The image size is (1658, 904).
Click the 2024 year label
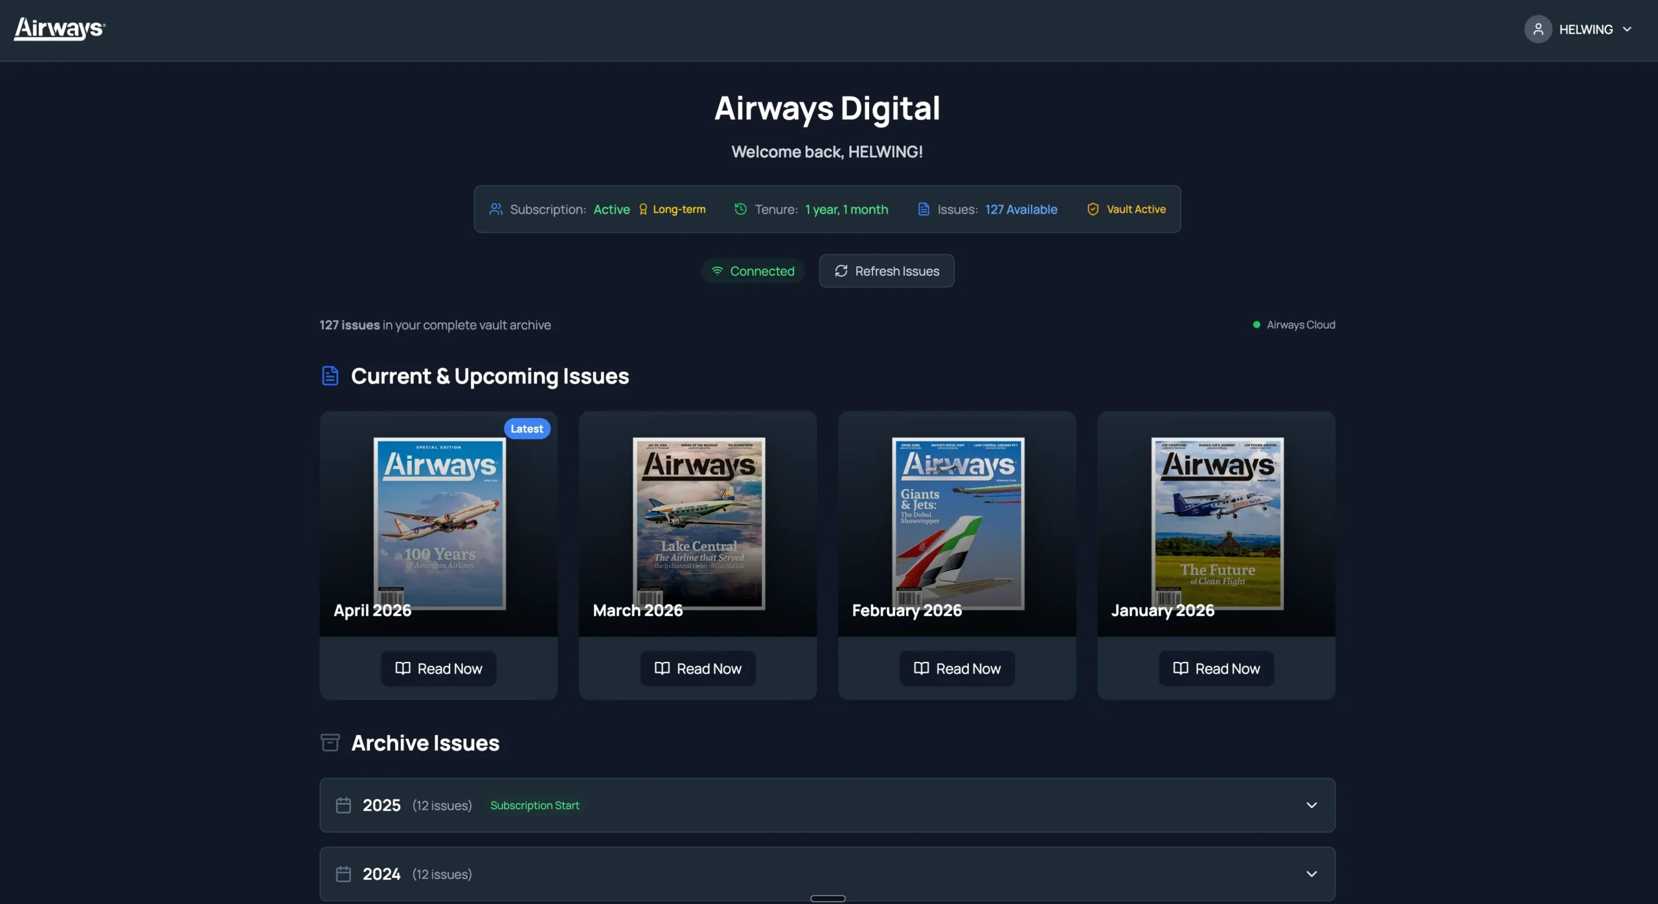click(x=381, y=874)
